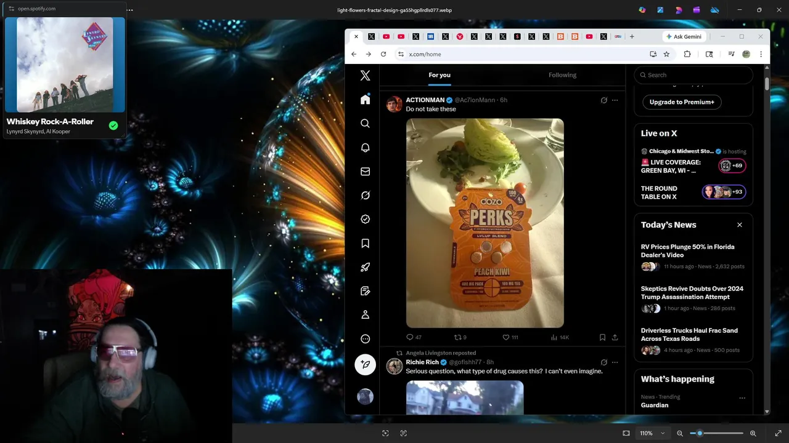Open ACTIONMAN profile avatar
Image resolution: width=789 pixels, height=443 pixels.
(394, 104)
